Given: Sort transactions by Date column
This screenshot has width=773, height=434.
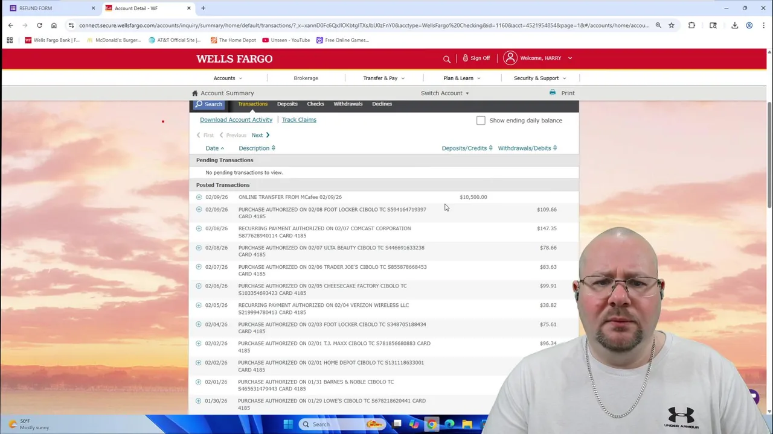Looking at the screenshot, I should (x=214, y=148).
